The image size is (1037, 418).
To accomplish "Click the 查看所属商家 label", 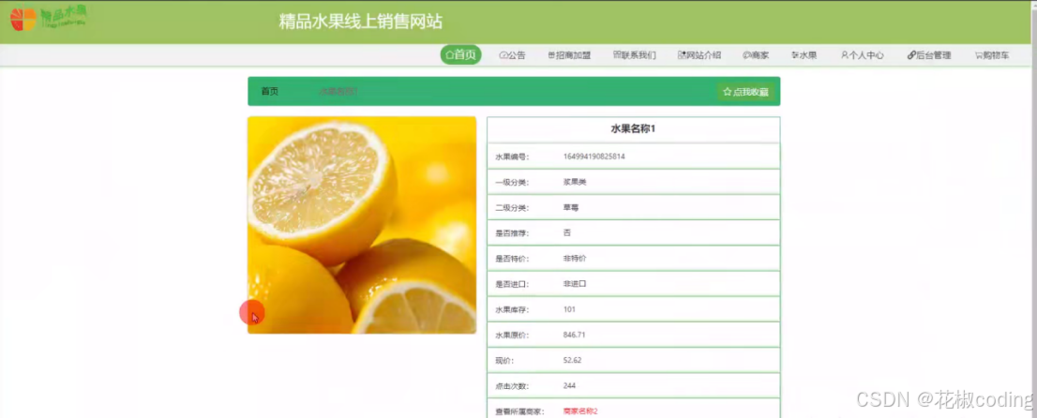I will coord(519,411).
